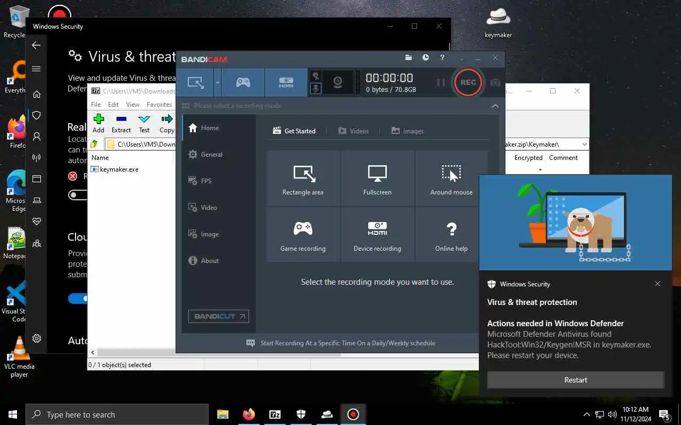Screen dimensions: 681x425
Task: Select keymaker.exe in 7-Zip file list
Action: [114, 169]
